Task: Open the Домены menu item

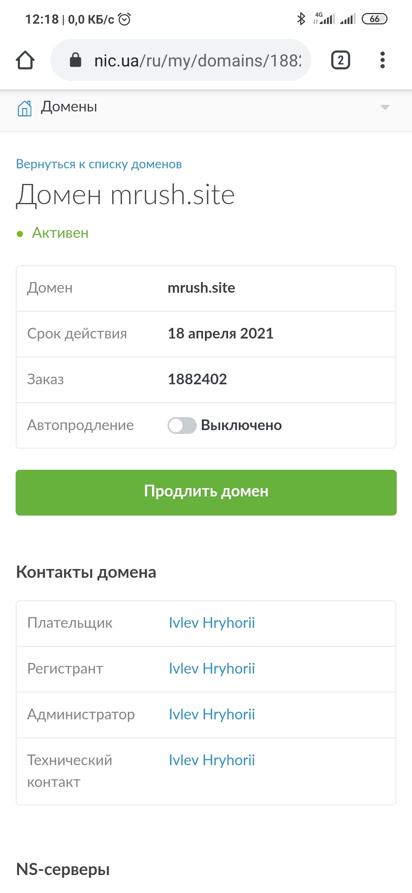Action: tap(69, 107)
